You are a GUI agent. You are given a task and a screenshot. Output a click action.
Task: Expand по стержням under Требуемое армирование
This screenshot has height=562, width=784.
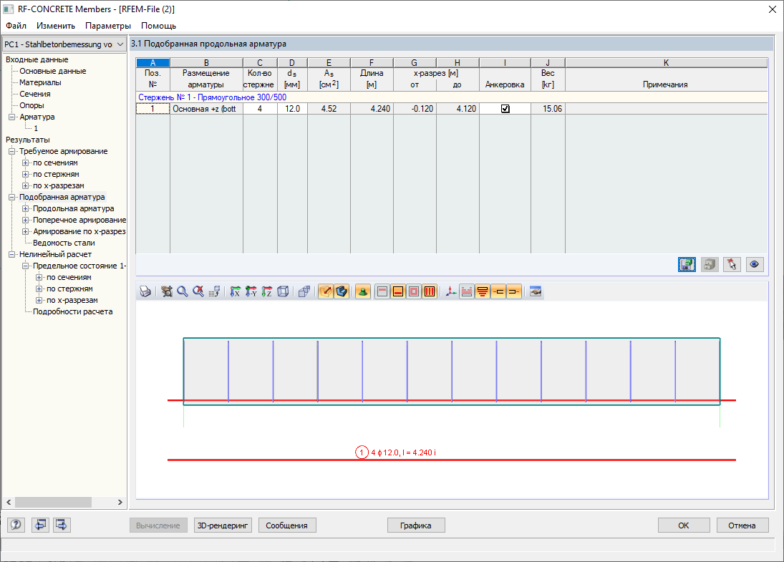point(26,175)
